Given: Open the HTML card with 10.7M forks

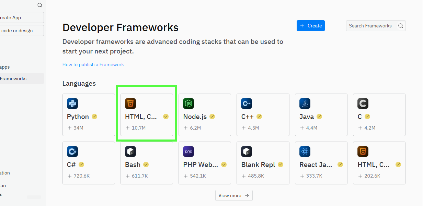Looking at the screenshot, I should click(x=147, y=115).
